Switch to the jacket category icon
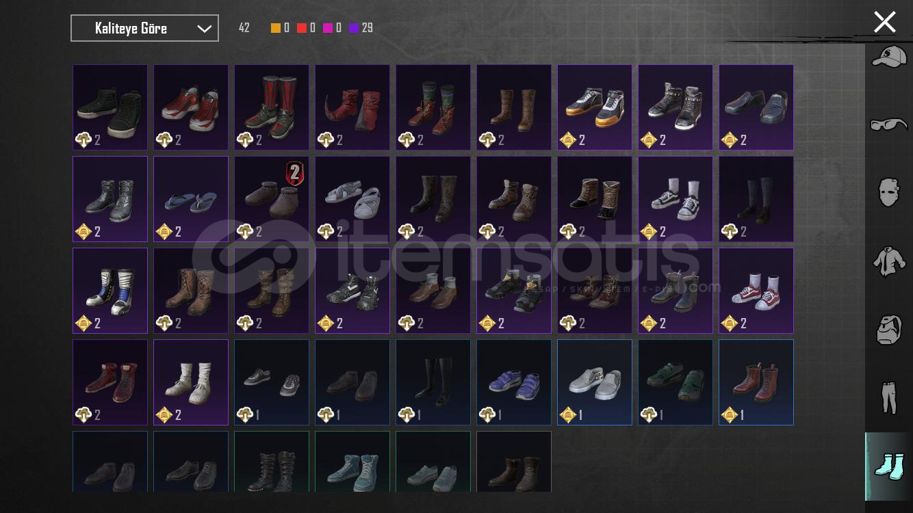Viewport: 913px width, 513px height. click(888, 261)
